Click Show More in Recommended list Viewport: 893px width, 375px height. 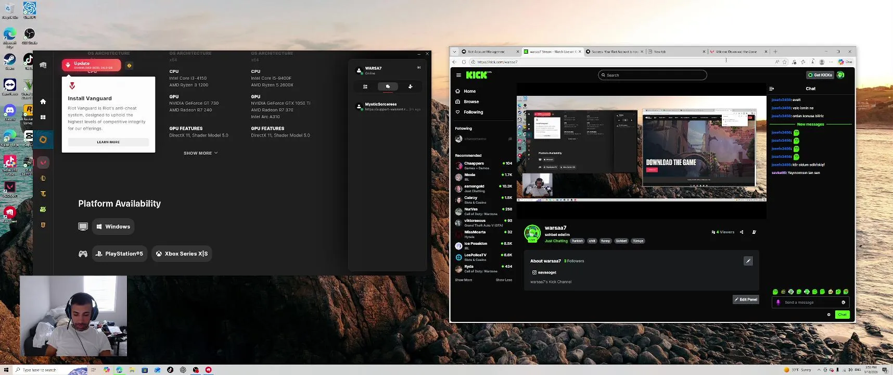[464, 280]
